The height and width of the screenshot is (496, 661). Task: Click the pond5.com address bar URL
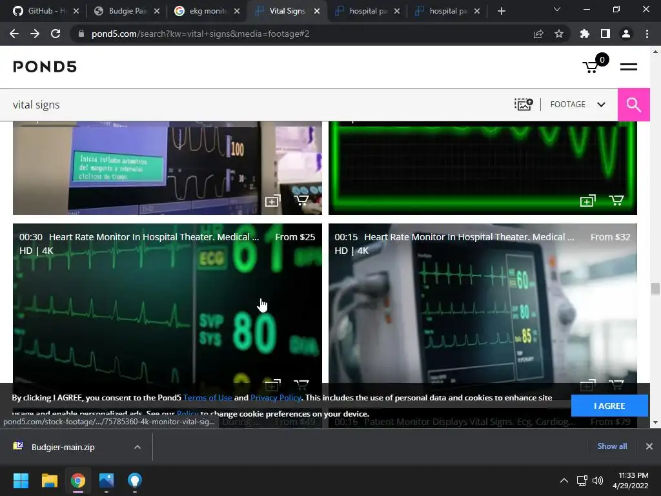pyautogui.click(x=200, y=34)
